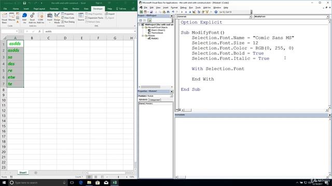Image resolution: width=332 pixels, height=186 pixels.
Task: Click Find binoculars icon in VBA toolbar
Action: pos(168,12)
